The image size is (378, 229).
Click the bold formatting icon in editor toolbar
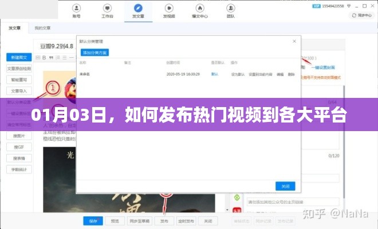pyautogui.click(x=45, y=57)
